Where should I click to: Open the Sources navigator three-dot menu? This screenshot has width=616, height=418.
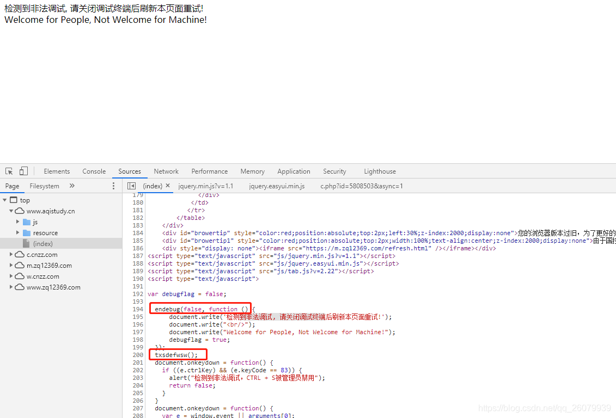coord(113,186)
